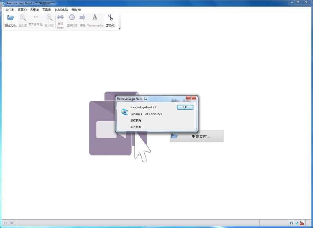313x228 pixels.
Task: Open the 帮助 (Help) menu
Action: tap(76, 9)
